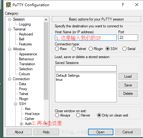
Task: Load the selected saved session
Action: click(x=128, y=76)
